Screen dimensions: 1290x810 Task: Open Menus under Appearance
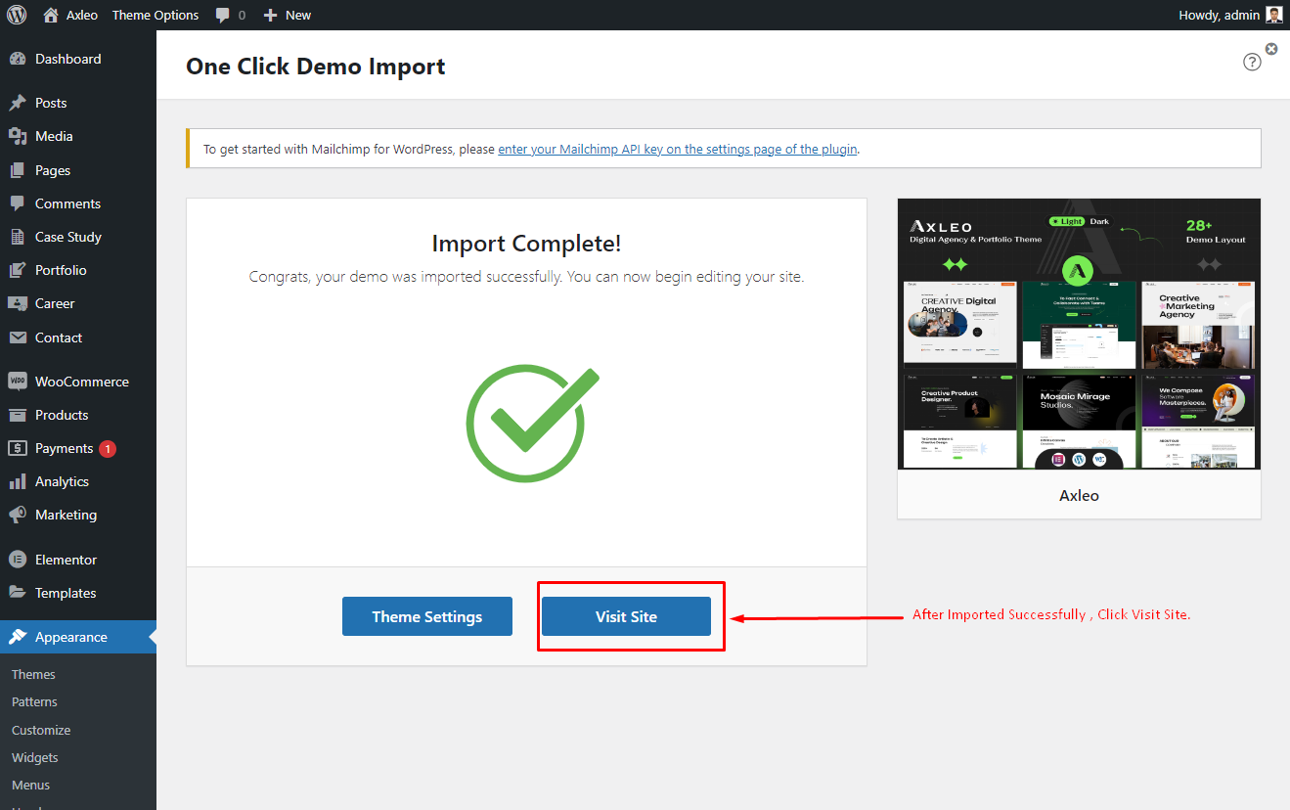click(30, 785)
